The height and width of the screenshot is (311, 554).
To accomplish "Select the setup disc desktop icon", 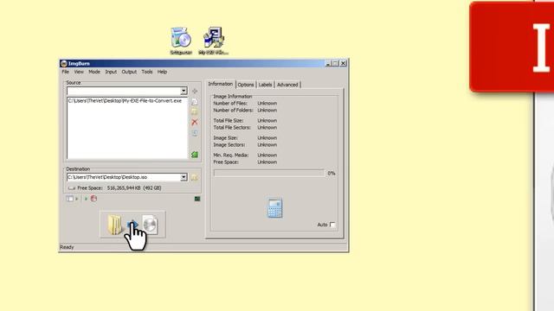I will [181, 41].
